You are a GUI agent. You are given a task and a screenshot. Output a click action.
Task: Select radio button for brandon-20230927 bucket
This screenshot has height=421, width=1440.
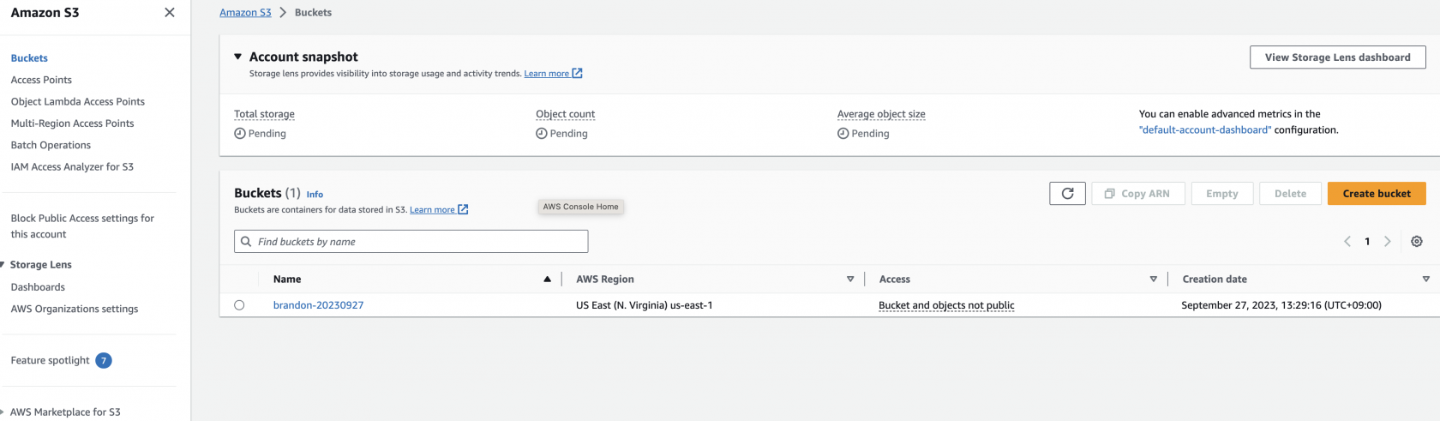pyautogui.click(x=239, y=305)
